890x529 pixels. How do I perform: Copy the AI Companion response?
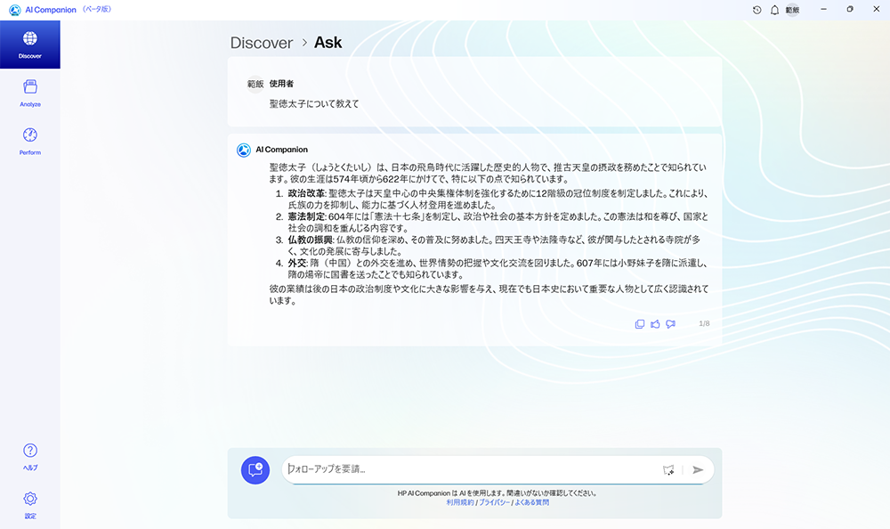point(639,324)
